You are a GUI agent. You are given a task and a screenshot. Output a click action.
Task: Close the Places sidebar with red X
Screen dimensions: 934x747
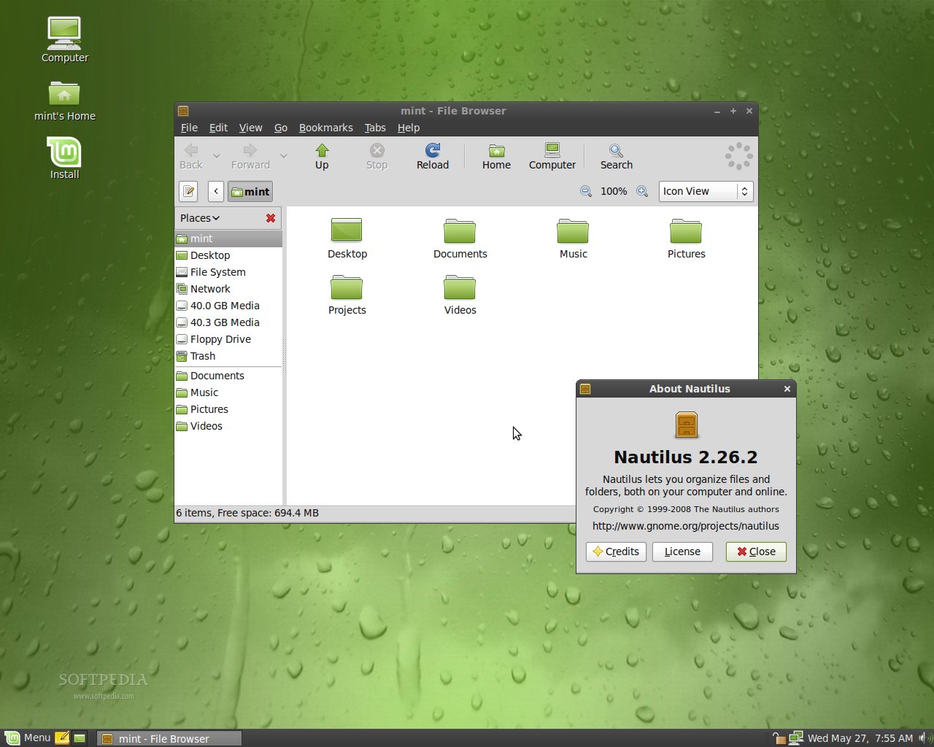[x=271, y=218]
